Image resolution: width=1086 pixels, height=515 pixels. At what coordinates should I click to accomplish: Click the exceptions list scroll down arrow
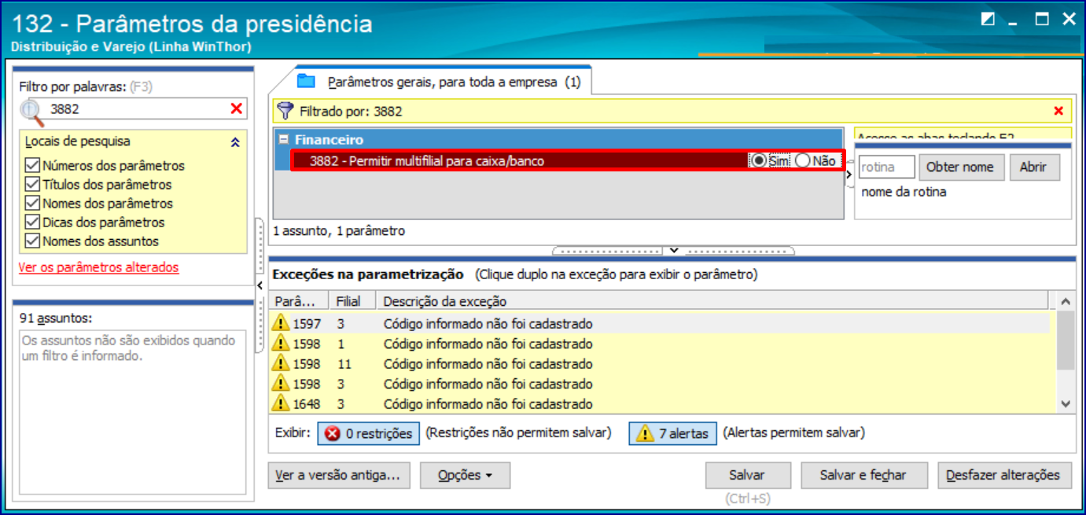click(x=1066, y=403)
